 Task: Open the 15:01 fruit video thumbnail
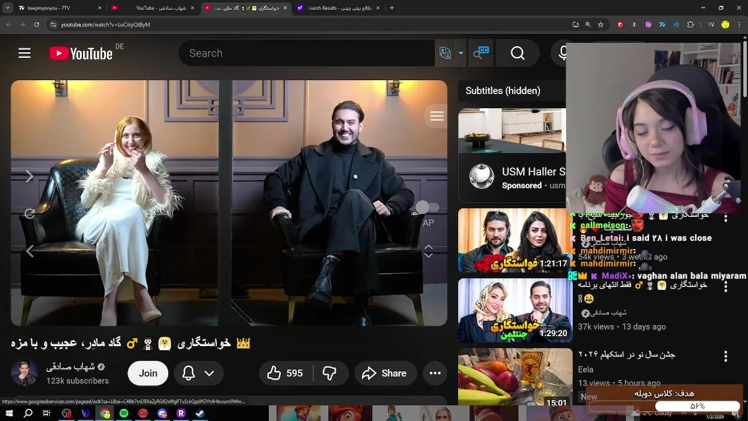click(x=515, y=378)
